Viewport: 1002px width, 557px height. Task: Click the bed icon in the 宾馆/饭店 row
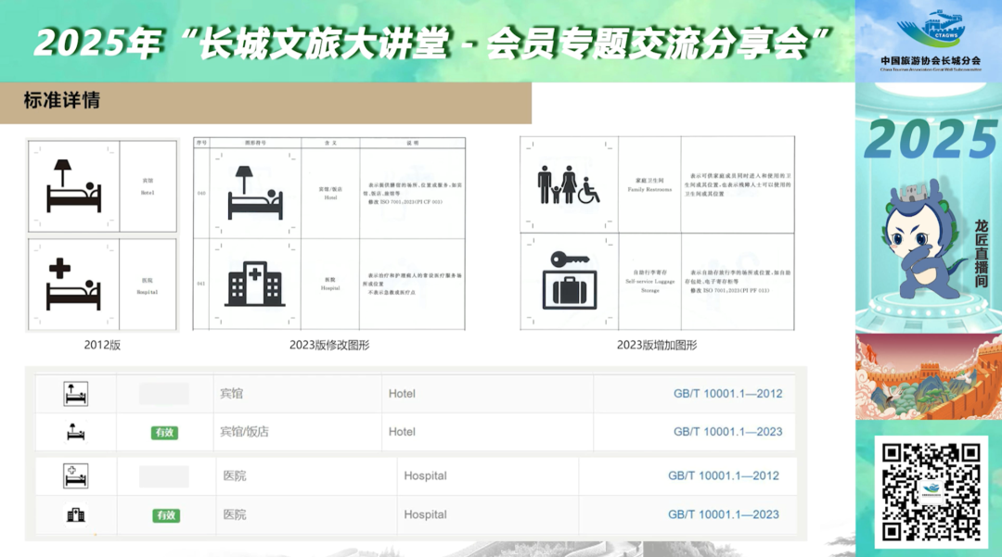click(x=74, y=431)
